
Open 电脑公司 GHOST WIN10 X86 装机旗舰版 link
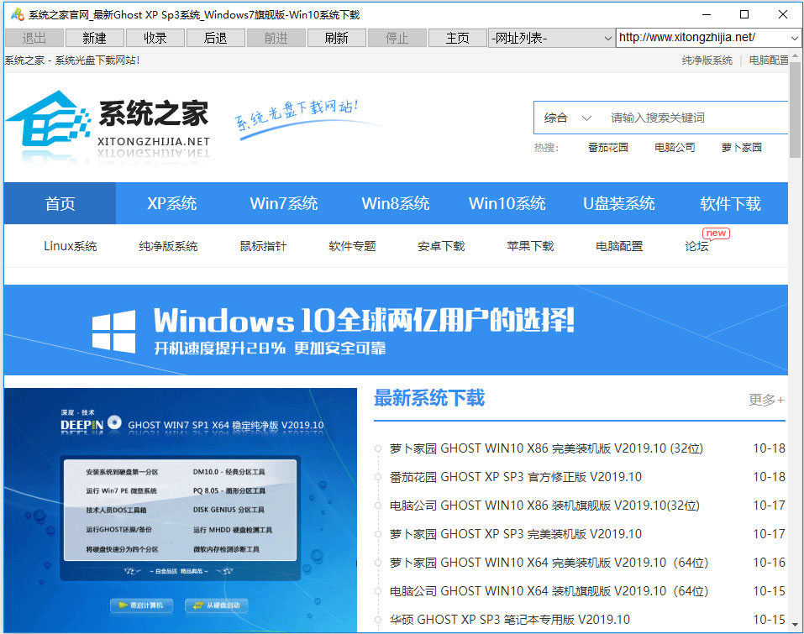pyautogui.click(x=544, y=506)
